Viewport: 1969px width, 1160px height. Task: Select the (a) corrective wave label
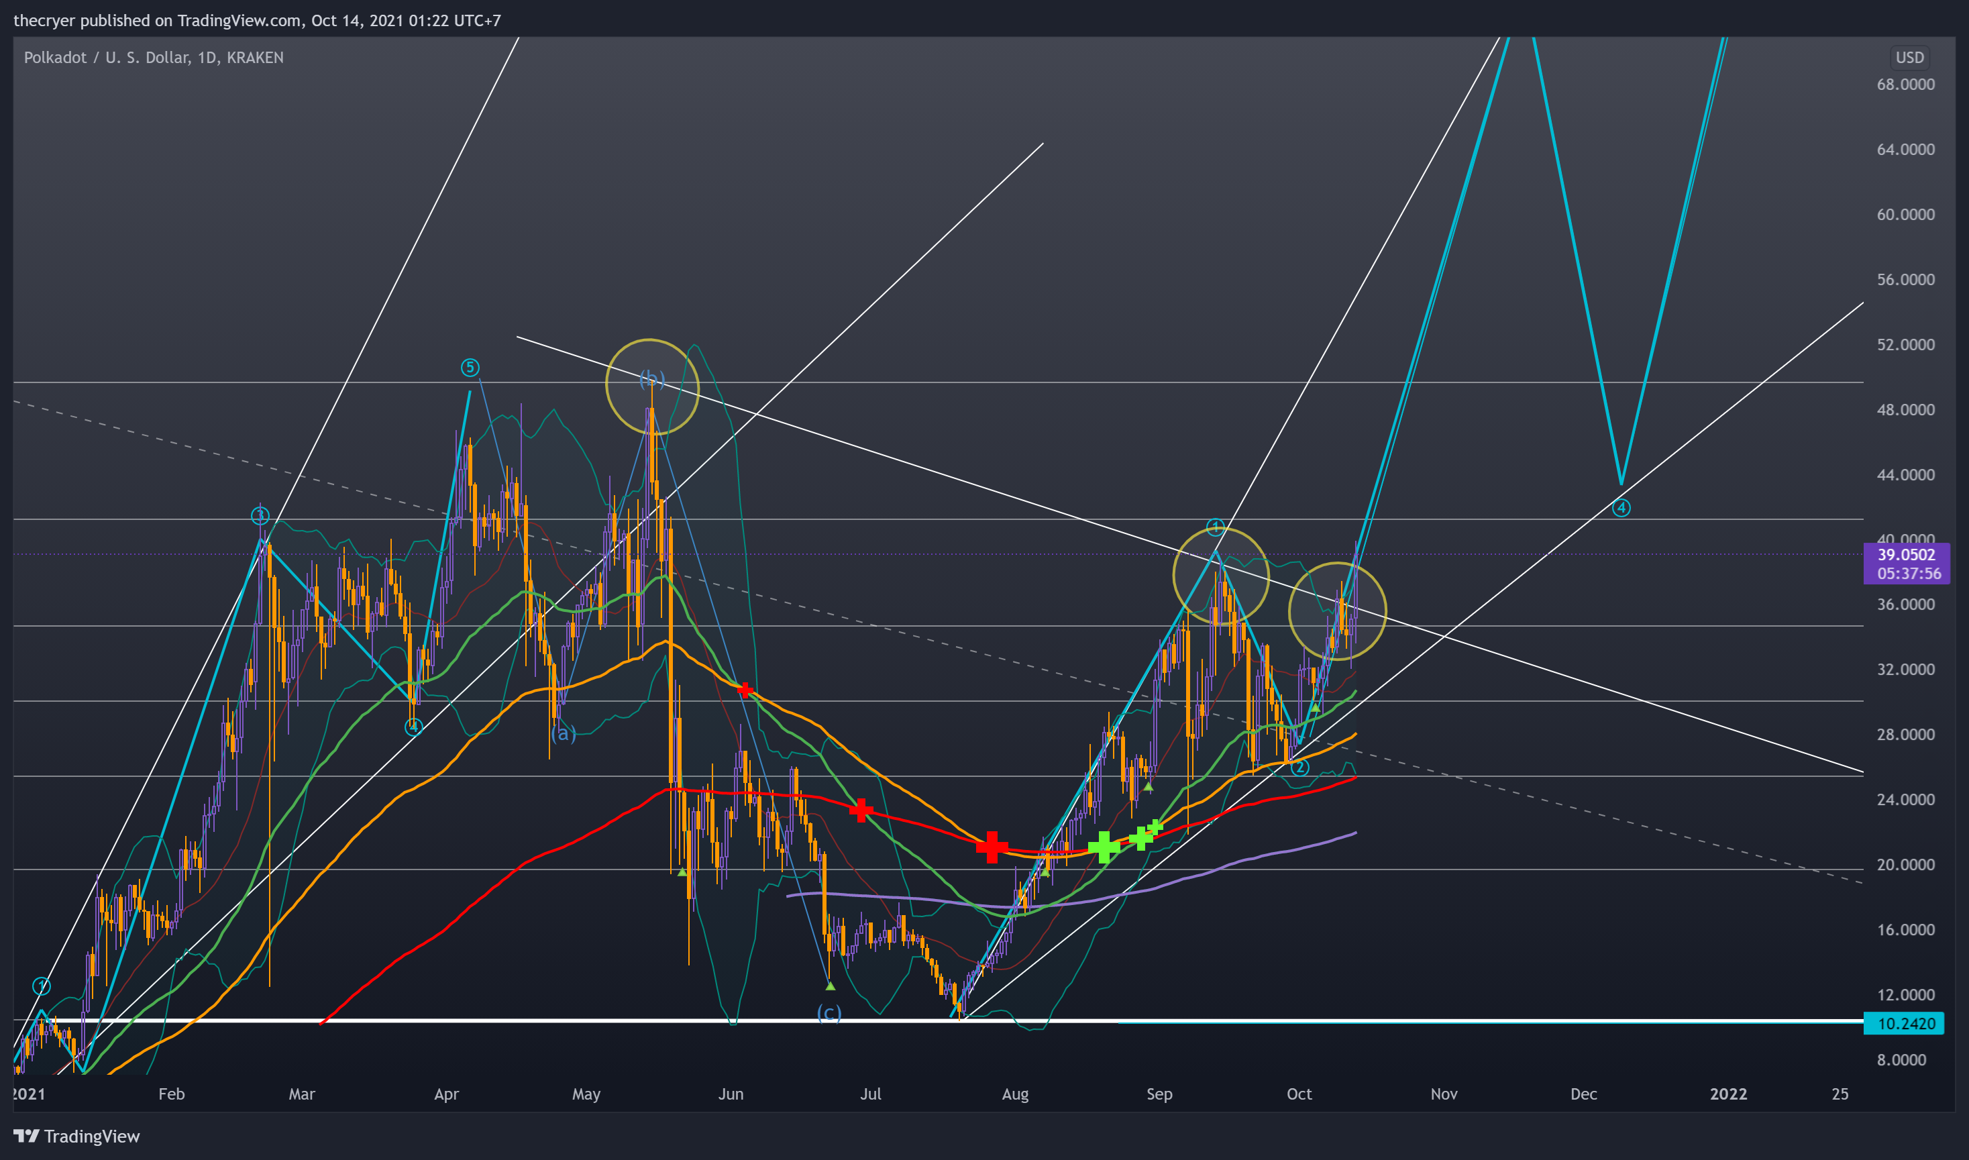click(564, 733)
